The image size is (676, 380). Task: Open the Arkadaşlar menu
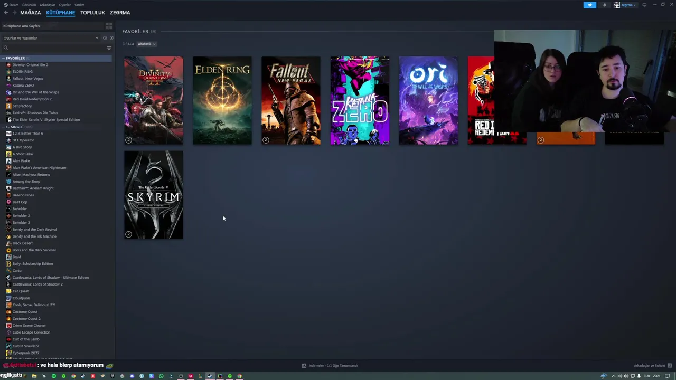pos(47,5)
